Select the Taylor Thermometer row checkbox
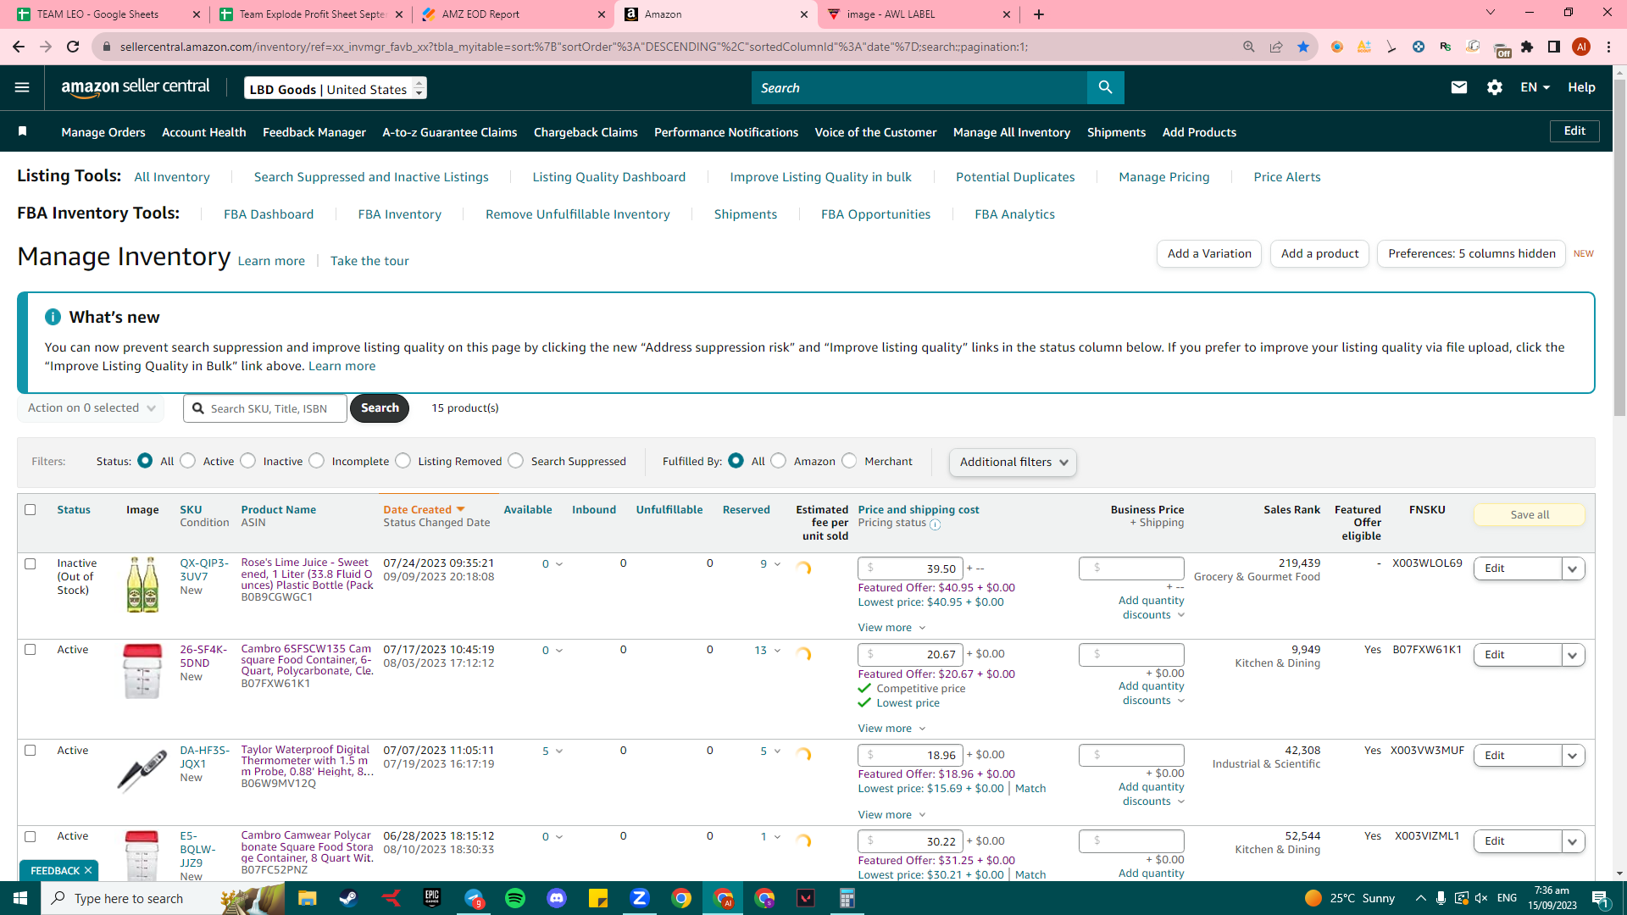Viewport: 1627px width, 915px height. point(31,751)
